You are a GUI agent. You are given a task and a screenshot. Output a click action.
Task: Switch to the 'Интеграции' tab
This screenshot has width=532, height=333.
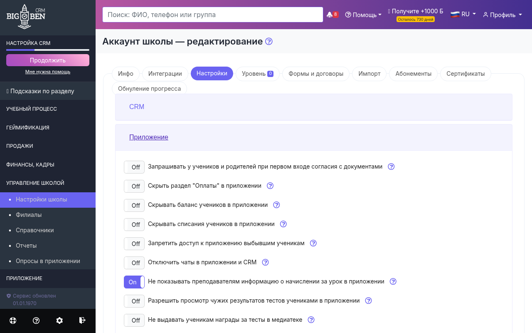pyautogui.click(x=165, y=73)
